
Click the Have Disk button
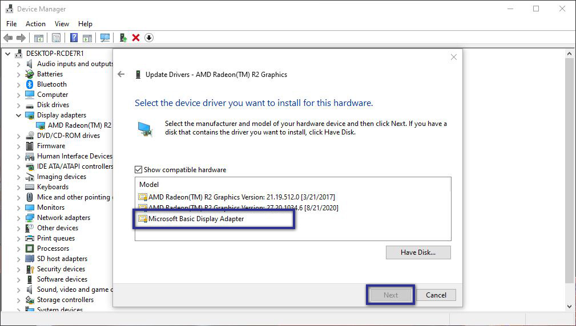418,252
